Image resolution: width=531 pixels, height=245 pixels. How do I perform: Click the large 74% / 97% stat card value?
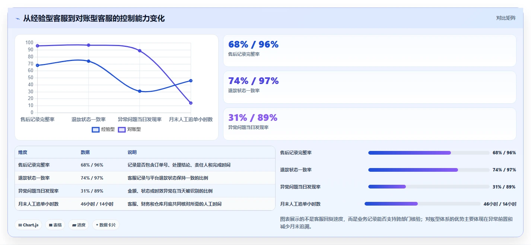coord(253,81)
